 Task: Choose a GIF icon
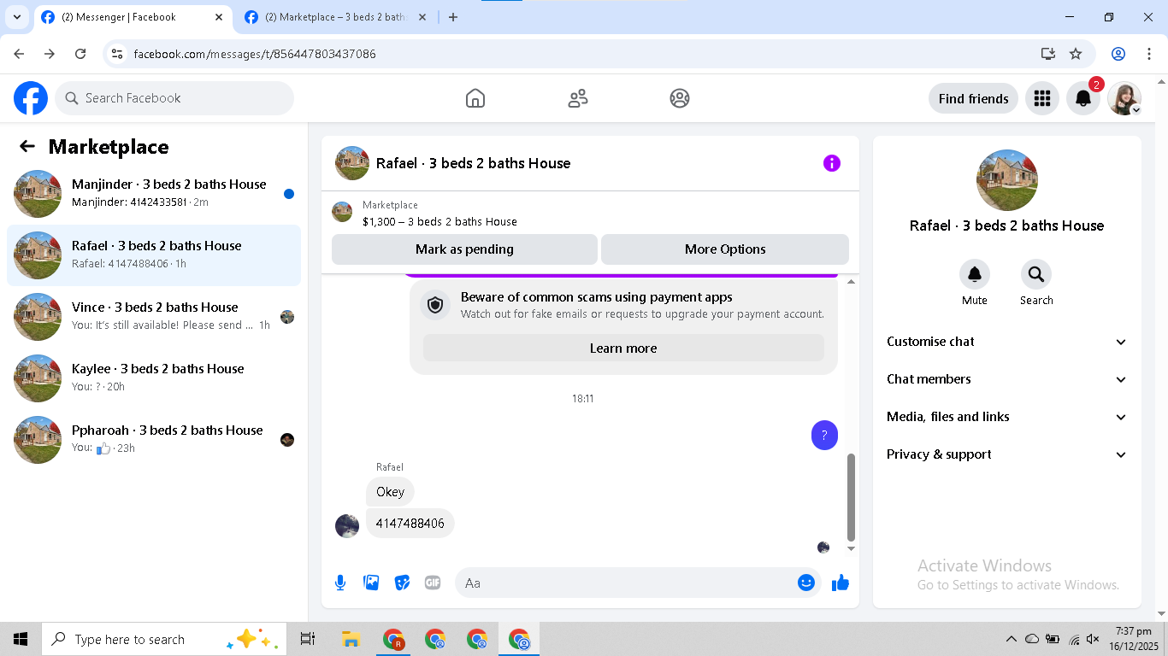tap(433, 583)
